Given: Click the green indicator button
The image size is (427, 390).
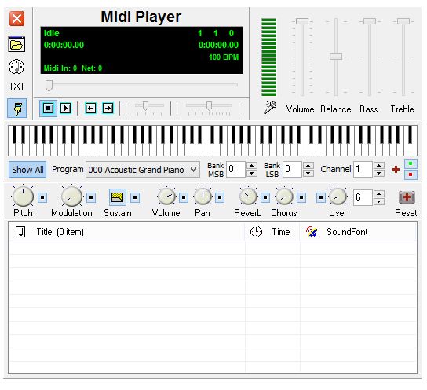Looking at the screenshot, I should point(411,164).
